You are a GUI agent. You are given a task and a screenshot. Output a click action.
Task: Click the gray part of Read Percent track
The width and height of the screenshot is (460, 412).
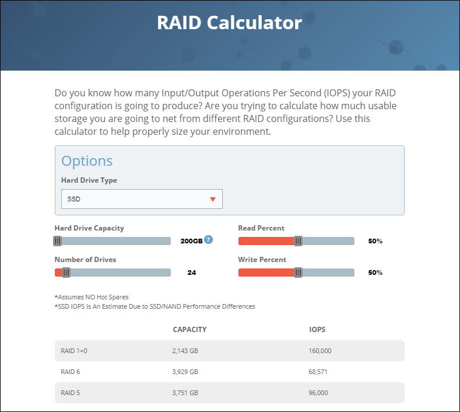328,241
